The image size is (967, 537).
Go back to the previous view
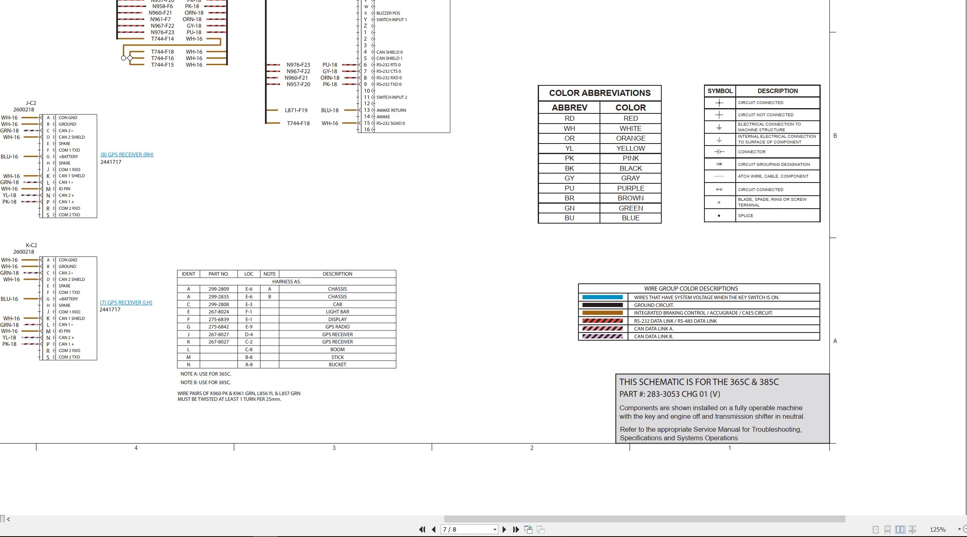(528, 529)
